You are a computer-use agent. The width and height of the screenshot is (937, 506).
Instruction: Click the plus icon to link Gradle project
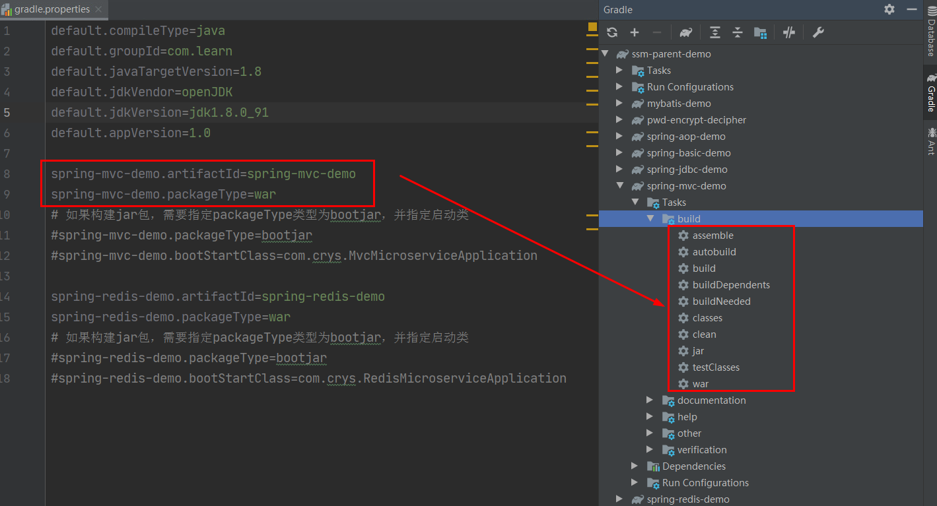635,32
